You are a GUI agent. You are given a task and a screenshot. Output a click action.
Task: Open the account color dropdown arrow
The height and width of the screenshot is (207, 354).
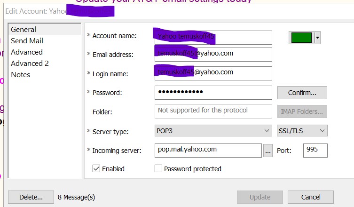(318, 38)
